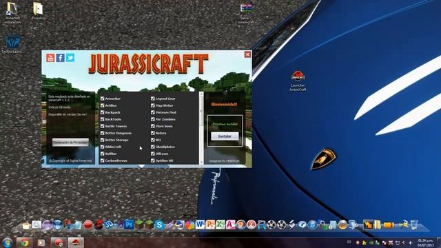The height and width of the screenshot is (248, 441).
Task: Click the volume icon in system tray
Action: 411,242
